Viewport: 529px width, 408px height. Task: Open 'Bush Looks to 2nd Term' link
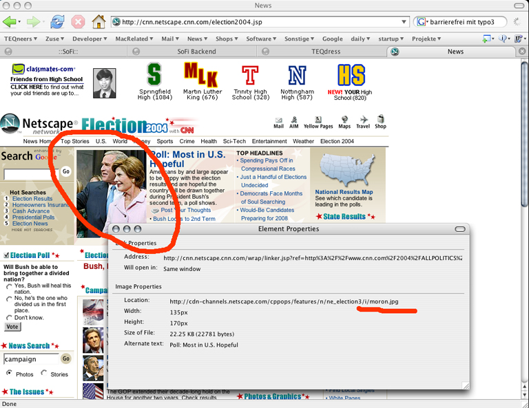(x=184, y=219)
